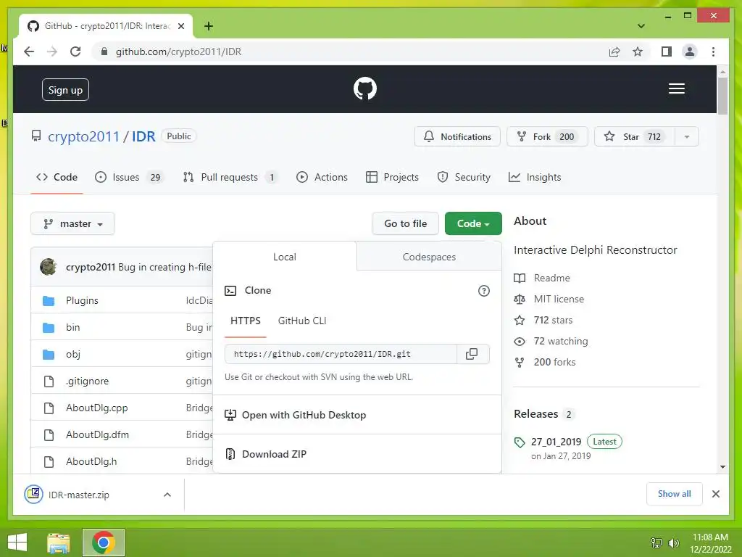
Task: Open the Issues tab
Action: pyautogui.click(x=129, y=177)
